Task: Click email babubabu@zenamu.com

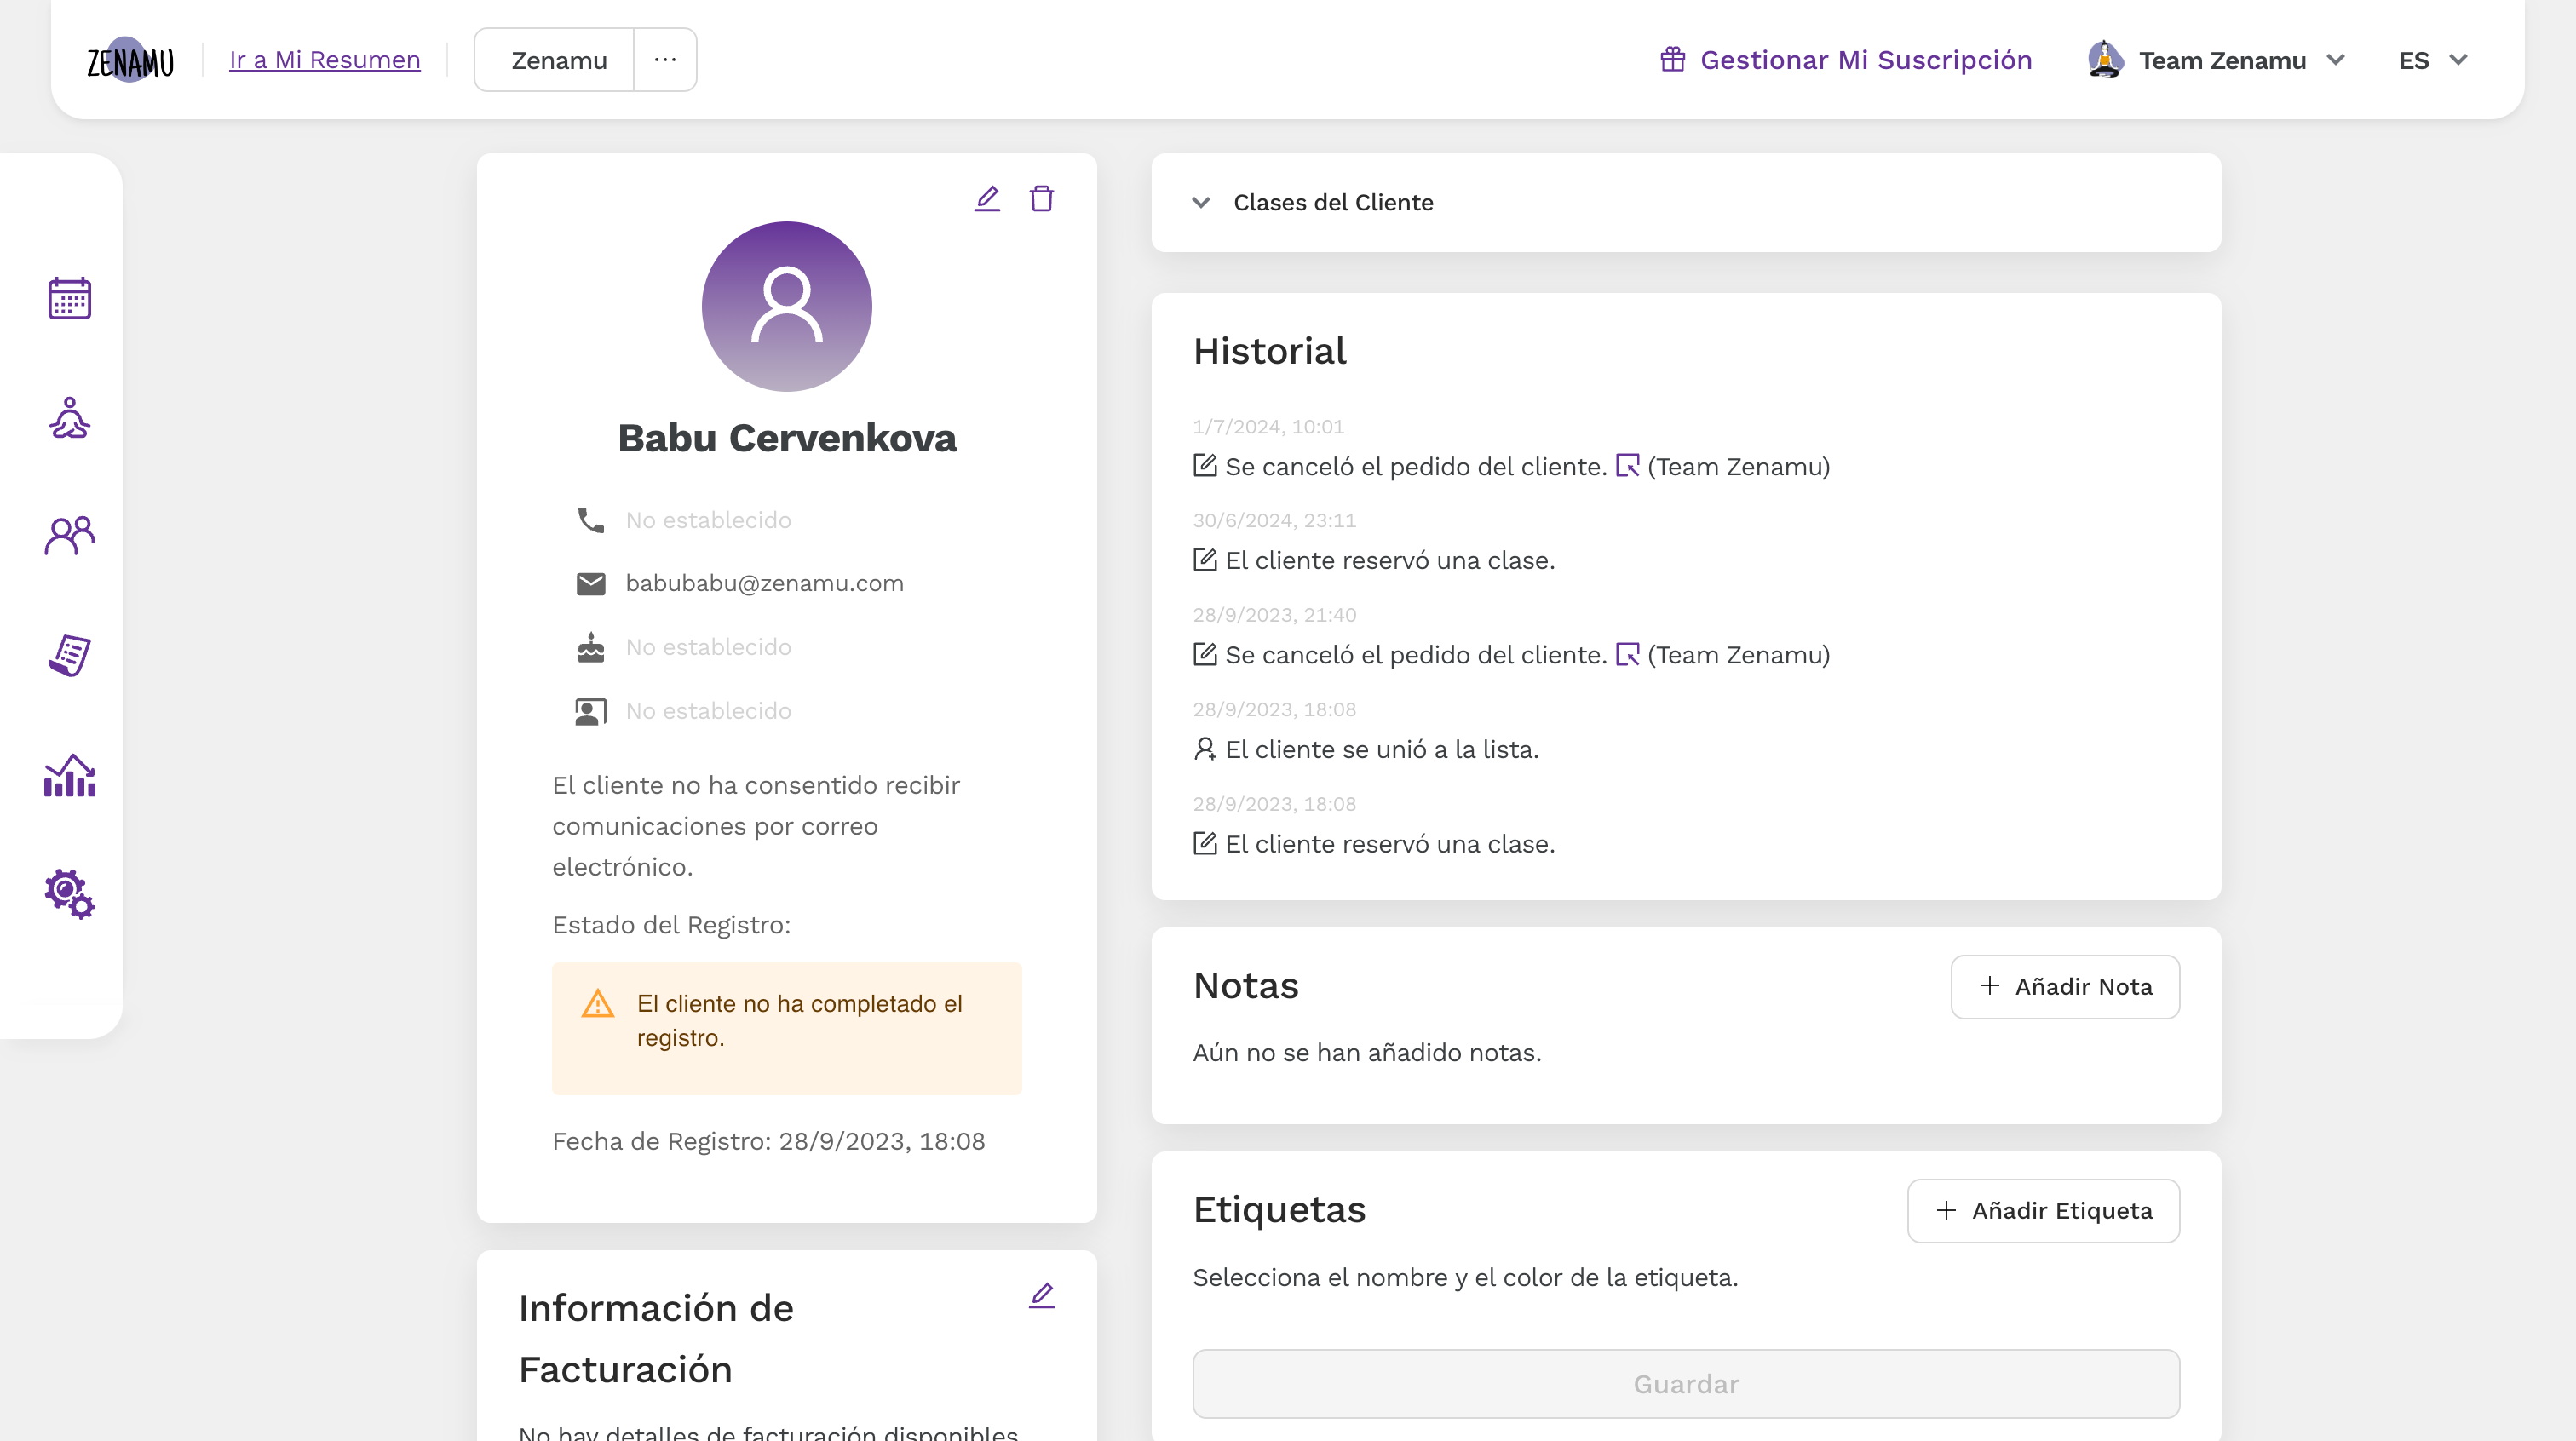Action: click(765, 583)
